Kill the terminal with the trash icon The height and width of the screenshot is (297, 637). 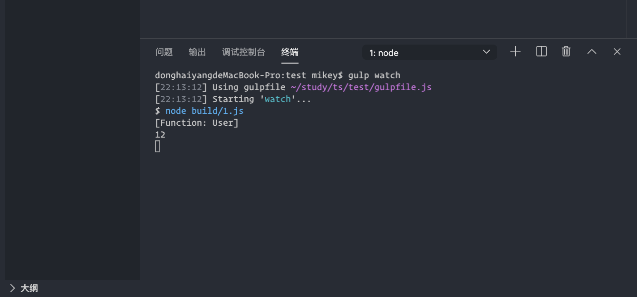pos(566,52)
